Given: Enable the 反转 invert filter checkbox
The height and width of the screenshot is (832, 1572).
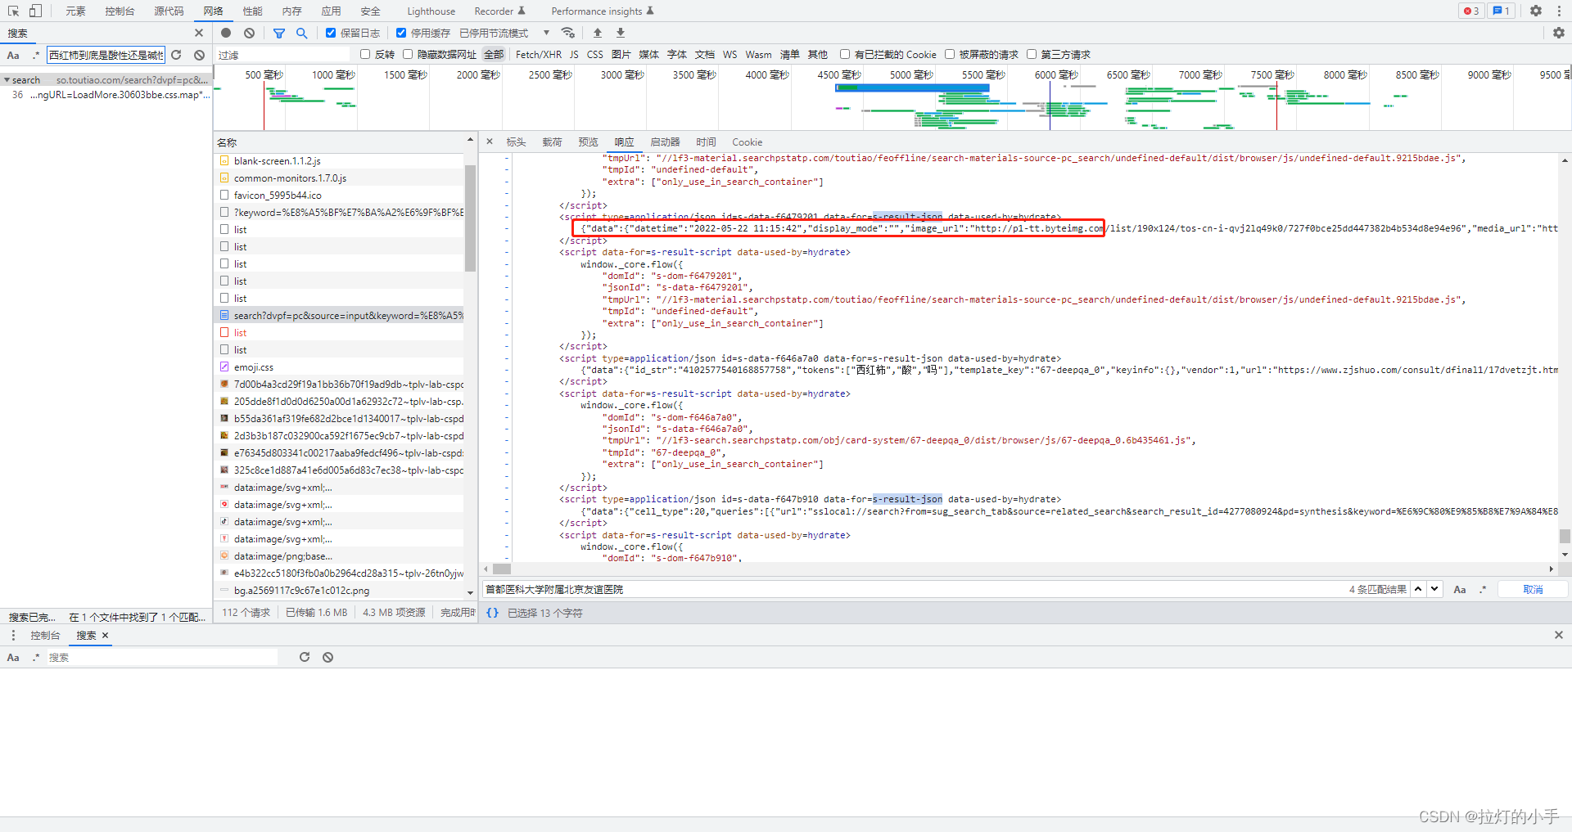Looking at the screenshot, I should click(x=365, y=54).
